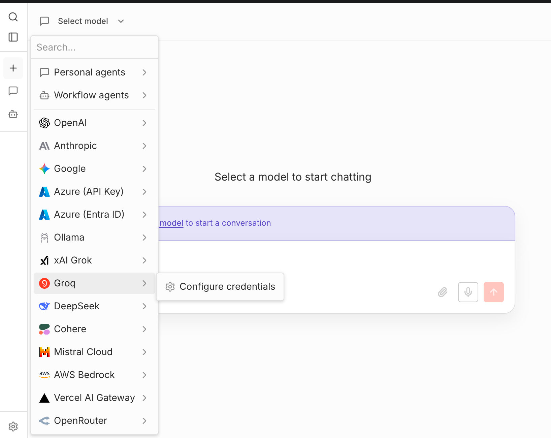Choose Vercel AI Gateway provider
The image size is (551, 438).
(x=94, y=398)
